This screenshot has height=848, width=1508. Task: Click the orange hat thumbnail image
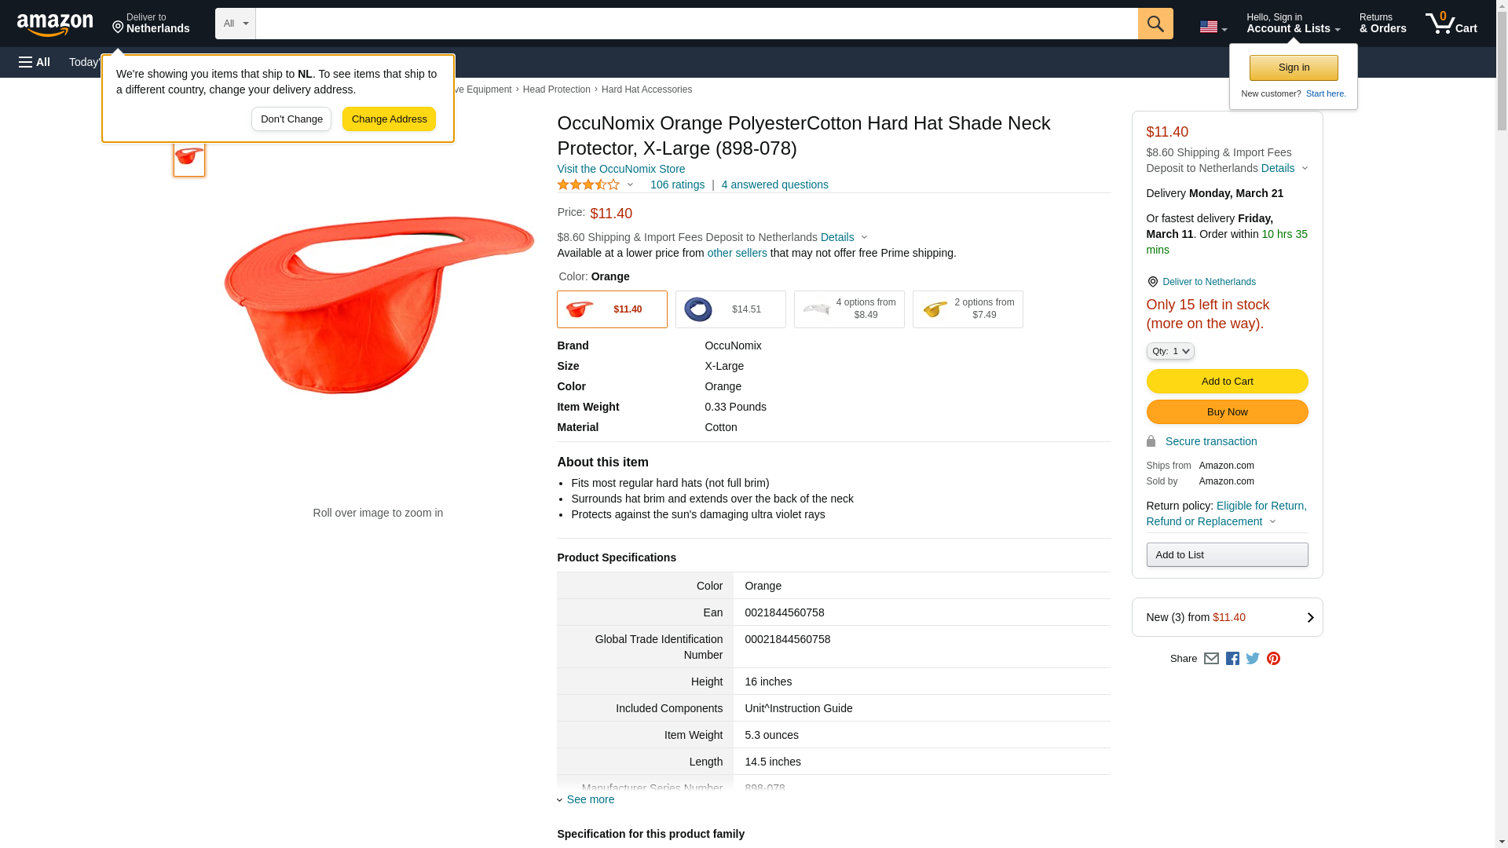[x=189, y=157]
